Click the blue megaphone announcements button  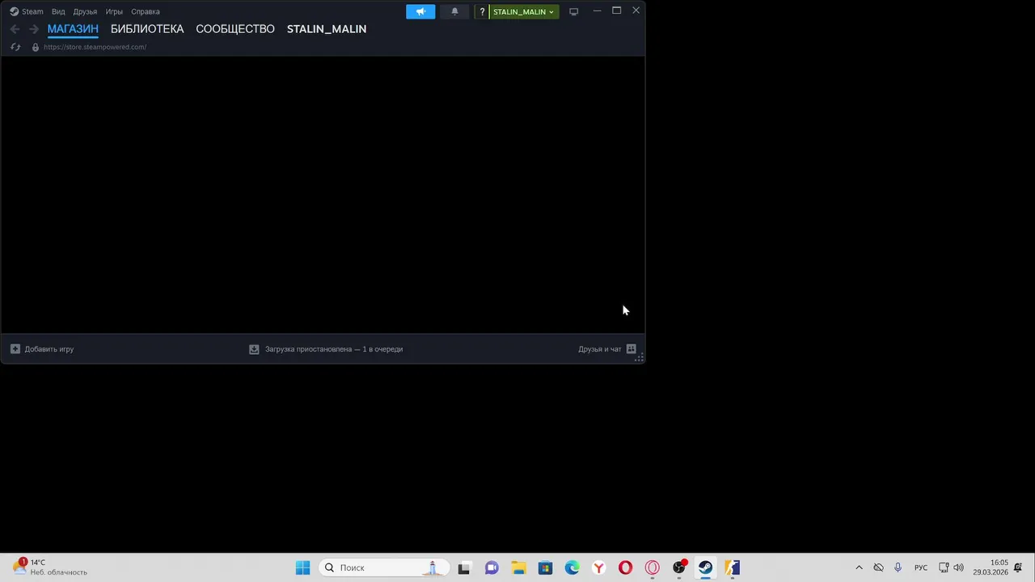[420, 11]
